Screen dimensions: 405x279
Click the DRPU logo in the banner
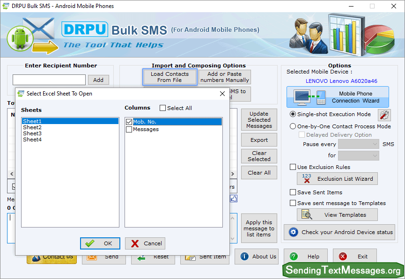pyautogui.click(x=85, y=29)
